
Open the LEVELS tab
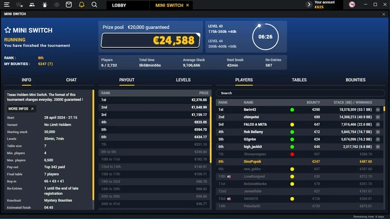pos(183,80)
